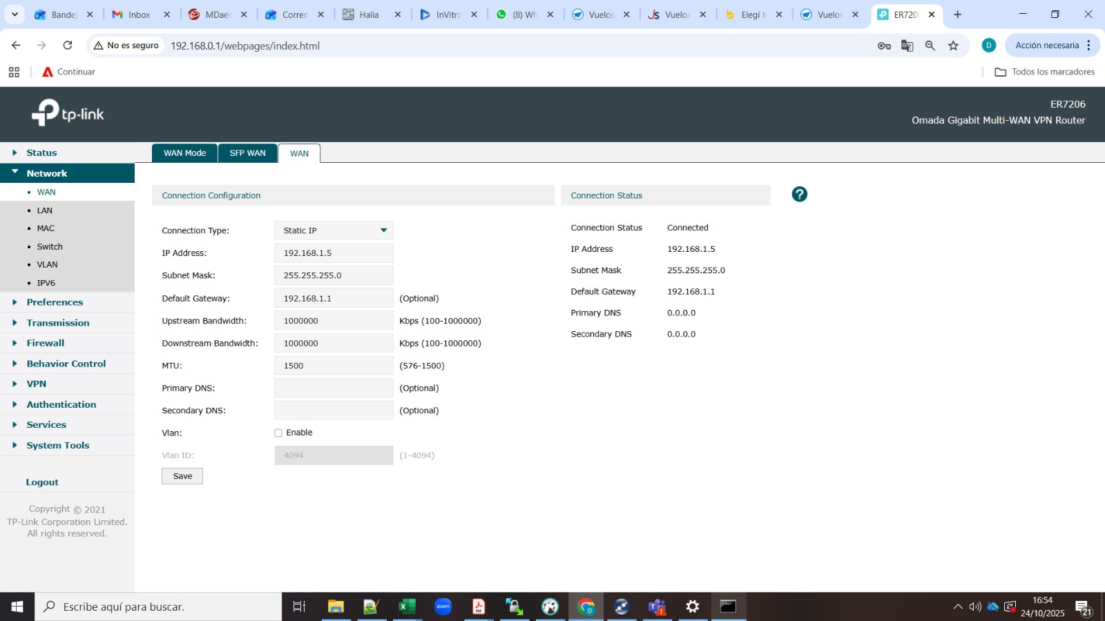Open the browser zoom magnifier icon

(930, 46)
